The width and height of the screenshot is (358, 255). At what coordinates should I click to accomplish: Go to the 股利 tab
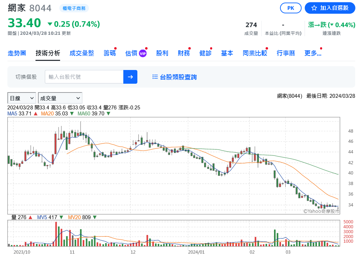pyautogui.click(x=162, y=53)
